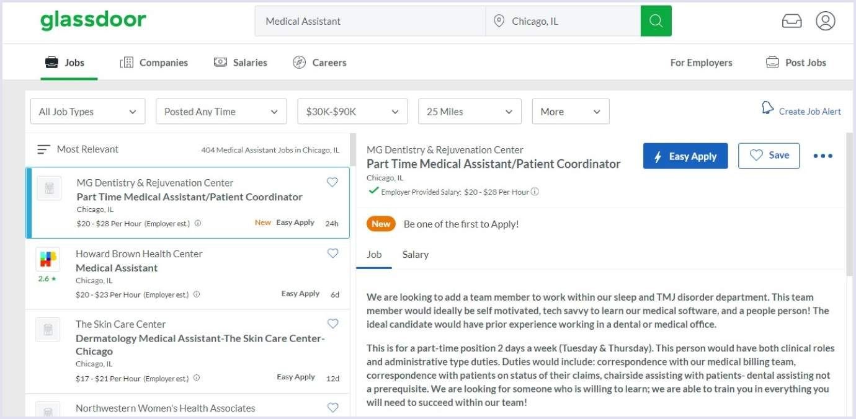Go to the Careers tab
The width and height of the screenshot is (856, 419).
(319, 63)
